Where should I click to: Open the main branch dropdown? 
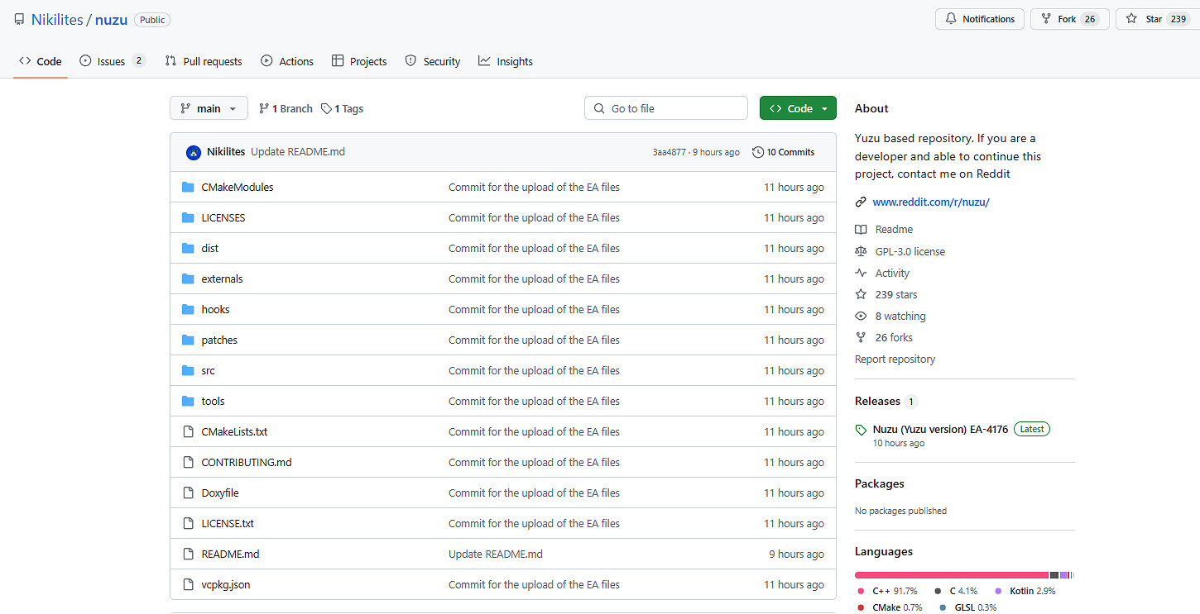point(209,108)
